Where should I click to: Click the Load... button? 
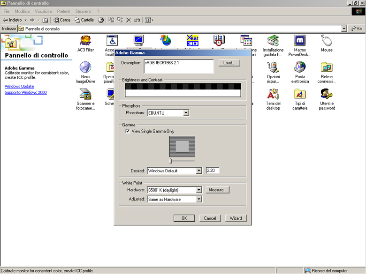click(x=229, y=63)
